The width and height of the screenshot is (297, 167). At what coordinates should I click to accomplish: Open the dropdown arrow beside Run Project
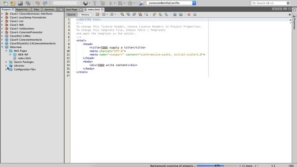(x=115, y=3)
